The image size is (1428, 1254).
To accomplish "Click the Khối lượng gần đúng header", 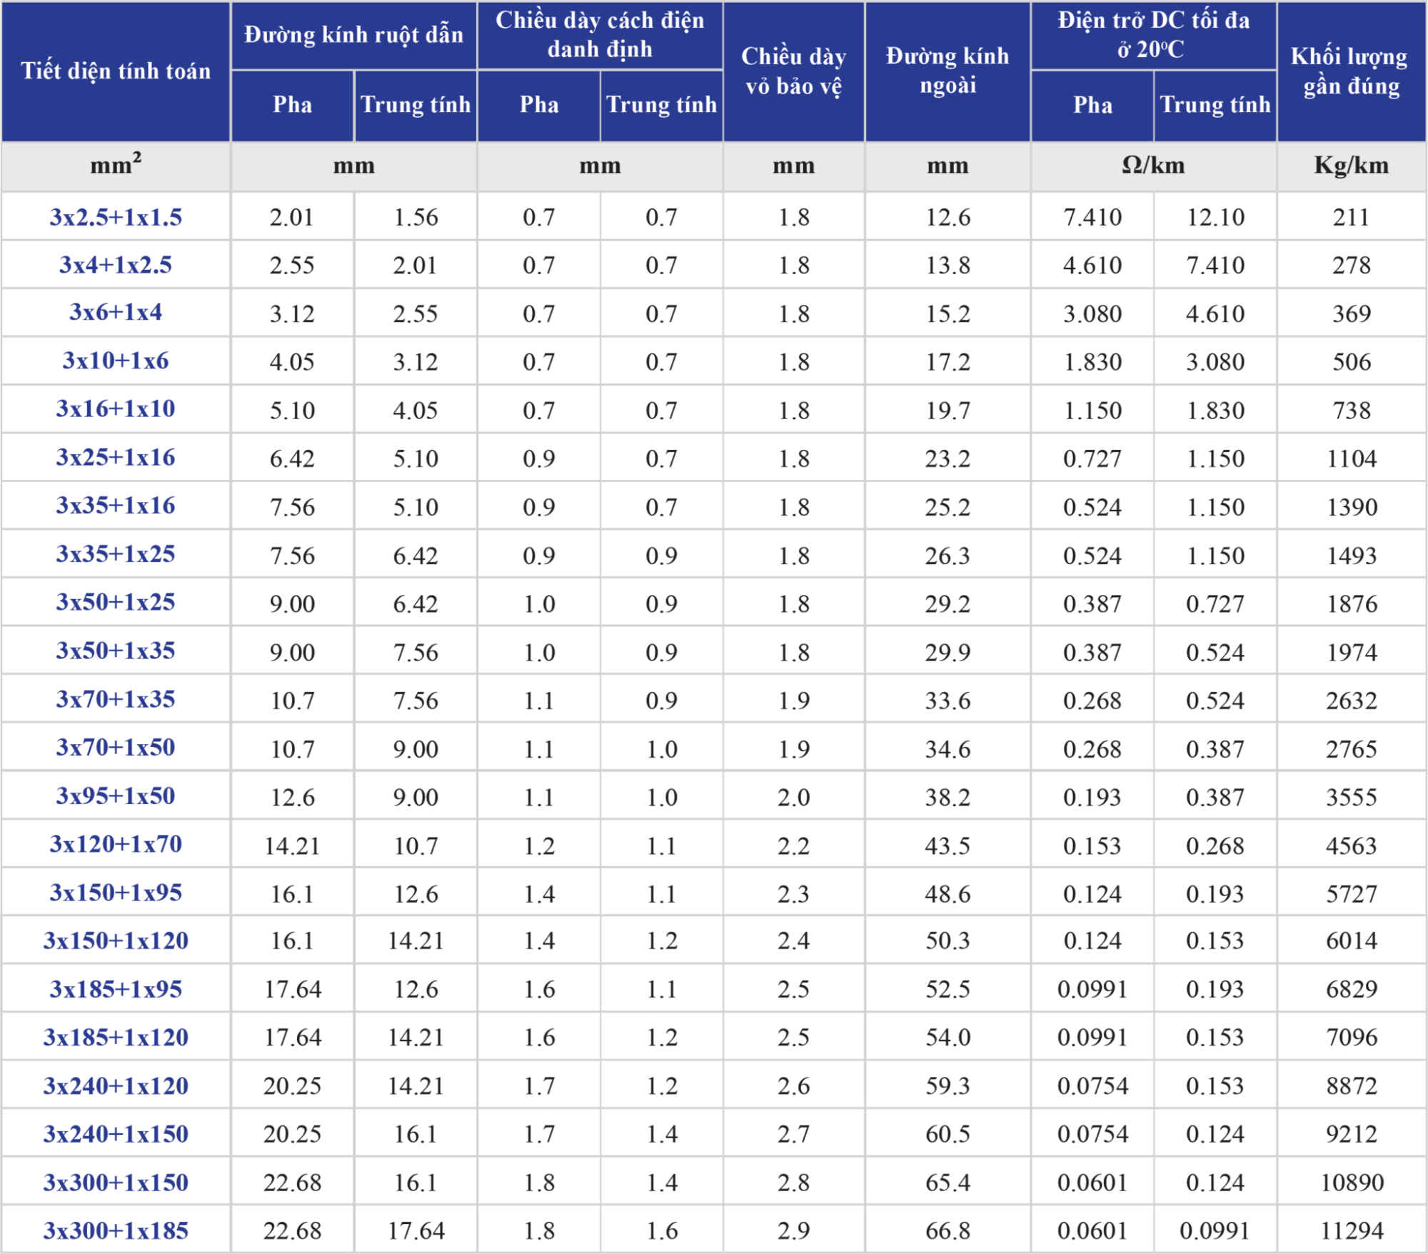I will [x=1351, y=71].
